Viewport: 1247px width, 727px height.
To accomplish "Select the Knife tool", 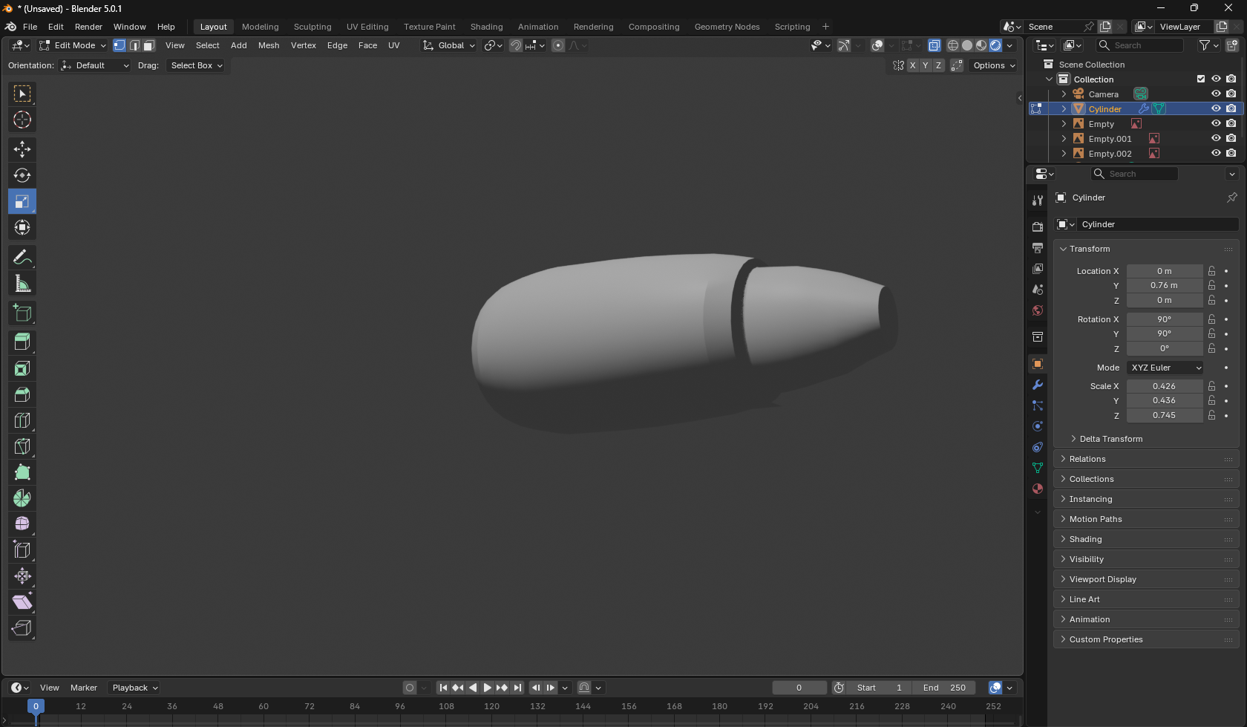I will (x=22, y=446).
